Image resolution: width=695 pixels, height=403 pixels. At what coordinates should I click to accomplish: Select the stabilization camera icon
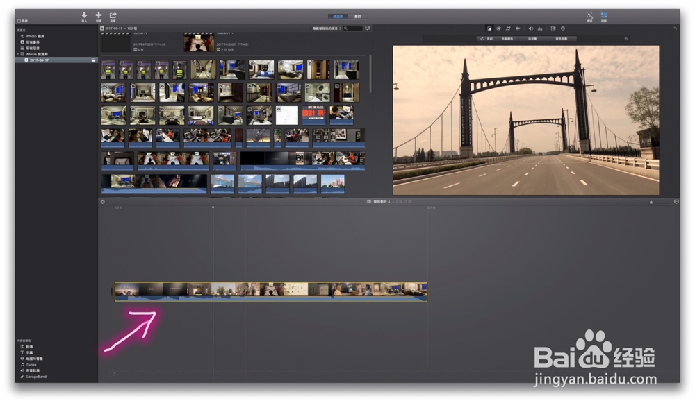coord(518,28)
